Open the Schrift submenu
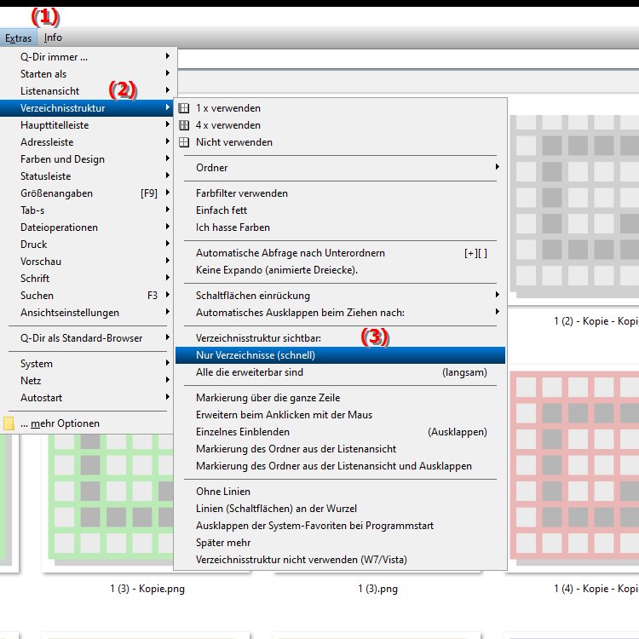Viewport: 639px width, 639px height. pyautogui.click(x=88, y=279)
